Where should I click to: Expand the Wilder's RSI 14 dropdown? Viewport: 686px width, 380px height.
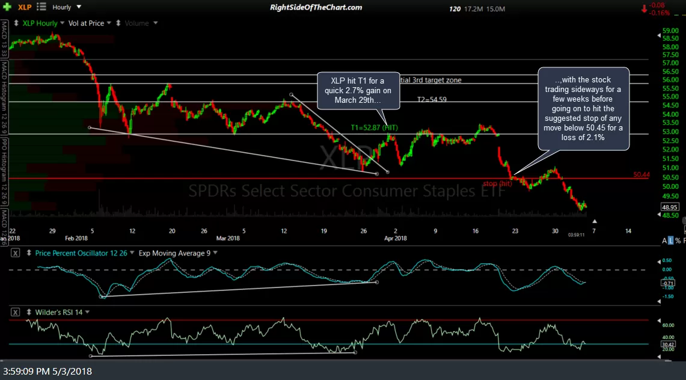pos(88,312)
